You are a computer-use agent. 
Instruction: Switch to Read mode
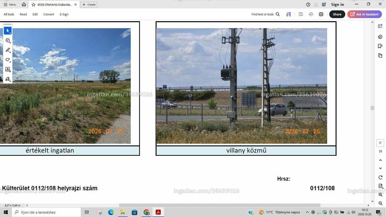pyautogui.click(x=23, y=14)
